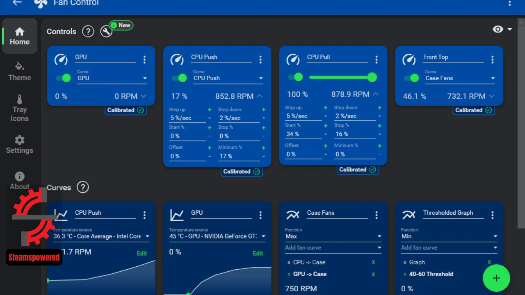Expand the Front Top card details chevron
This screenshot has height=295, width=525.
492,96
